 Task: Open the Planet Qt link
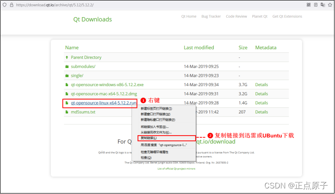click(260, 16)
